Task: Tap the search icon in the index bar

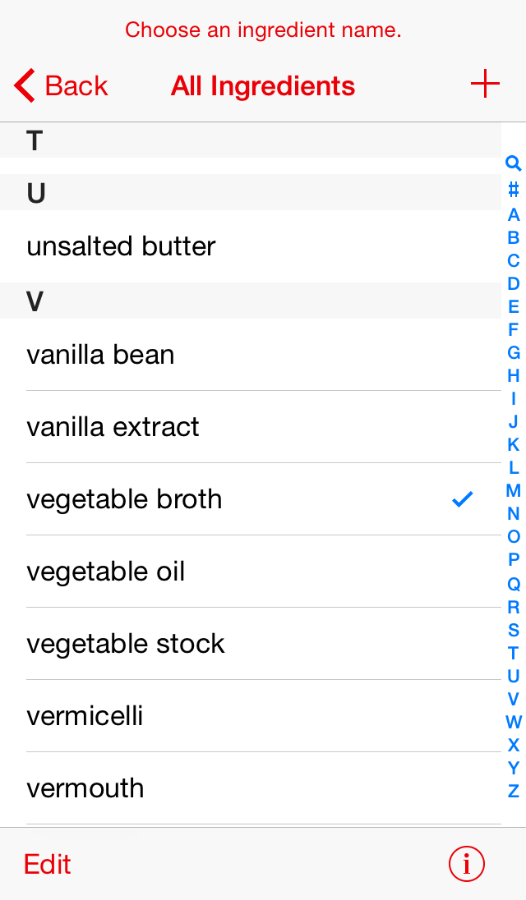Action: [512, 163]
